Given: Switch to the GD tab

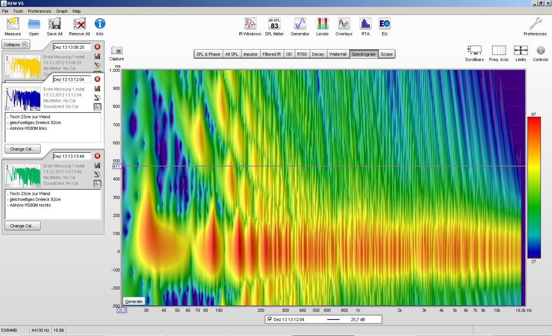Looking at the screenshot, I should 289,54.
